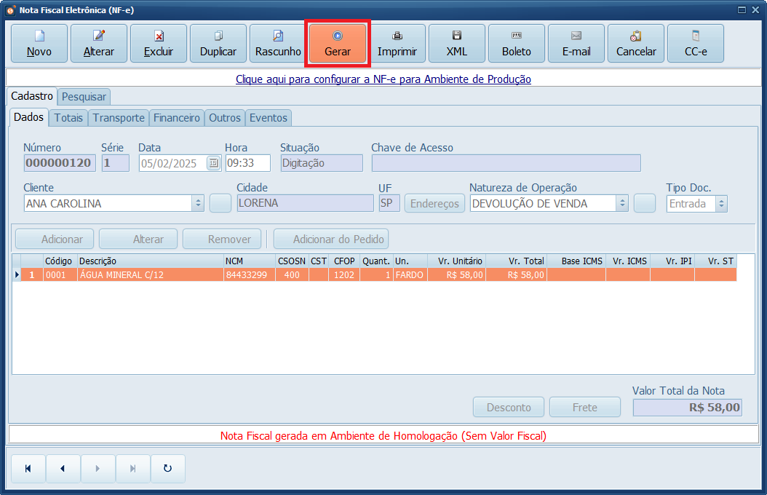Open Rascunho draft preview
The width and height of the screenshot is (767, 495).
[278, 44]
